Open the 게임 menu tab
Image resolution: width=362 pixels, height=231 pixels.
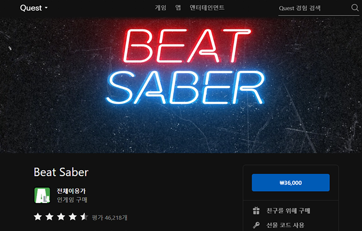[x=160, y=8]
